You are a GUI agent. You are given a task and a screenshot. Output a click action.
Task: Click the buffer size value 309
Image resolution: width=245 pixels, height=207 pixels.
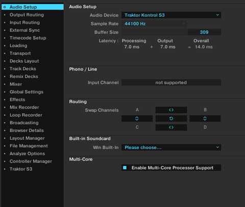[x=204, y=32]
